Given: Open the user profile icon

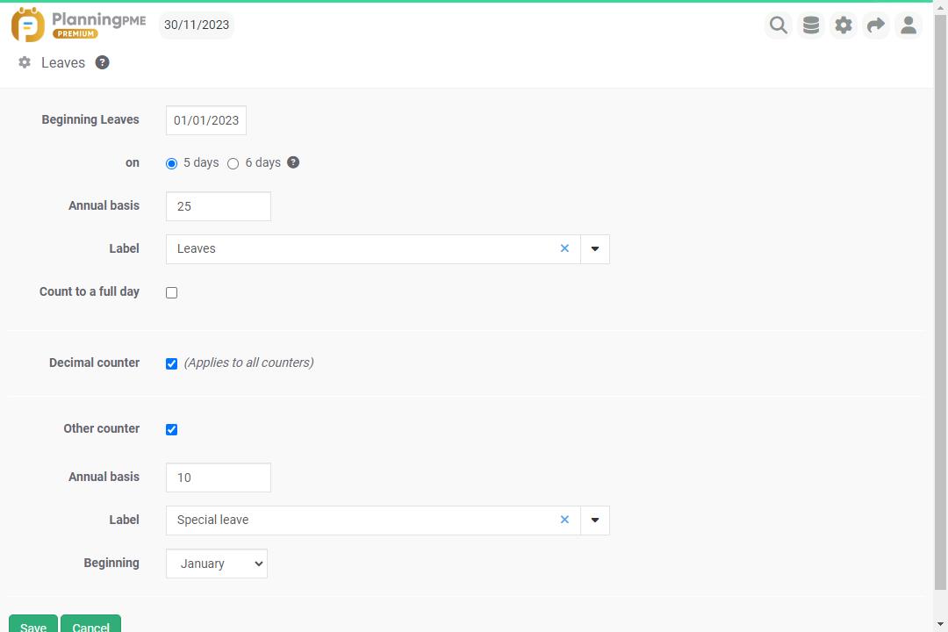Looking at the screenshot, I should [x=908, y=25].
